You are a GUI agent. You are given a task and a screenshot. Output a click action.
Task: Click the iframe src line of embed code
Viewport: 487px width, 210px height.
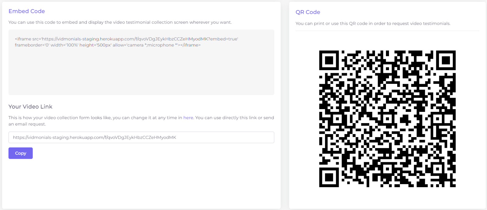(x=126, y=39)
